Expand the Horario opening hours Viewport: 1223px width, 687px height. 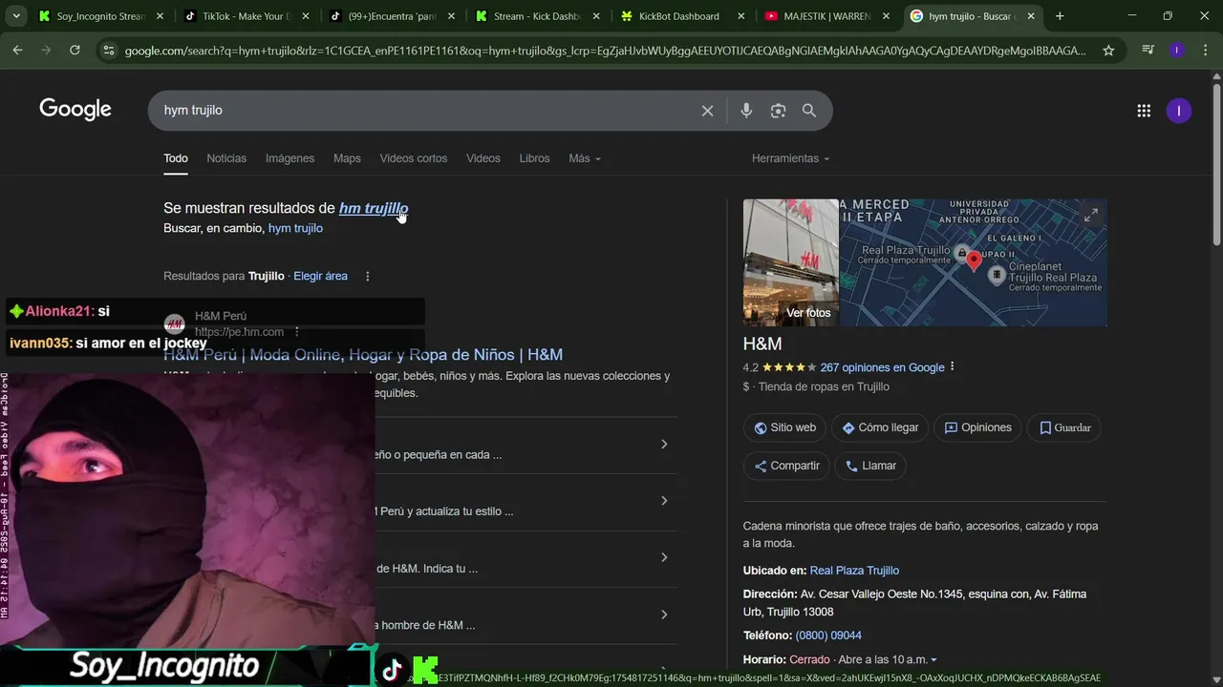pyautogui.click(x=933, y=660)
